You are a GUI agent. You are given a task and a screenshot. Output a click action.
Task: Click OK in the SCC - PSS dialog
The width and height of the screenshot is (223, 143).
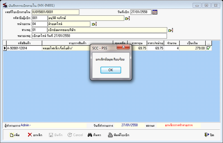point(111,70)
